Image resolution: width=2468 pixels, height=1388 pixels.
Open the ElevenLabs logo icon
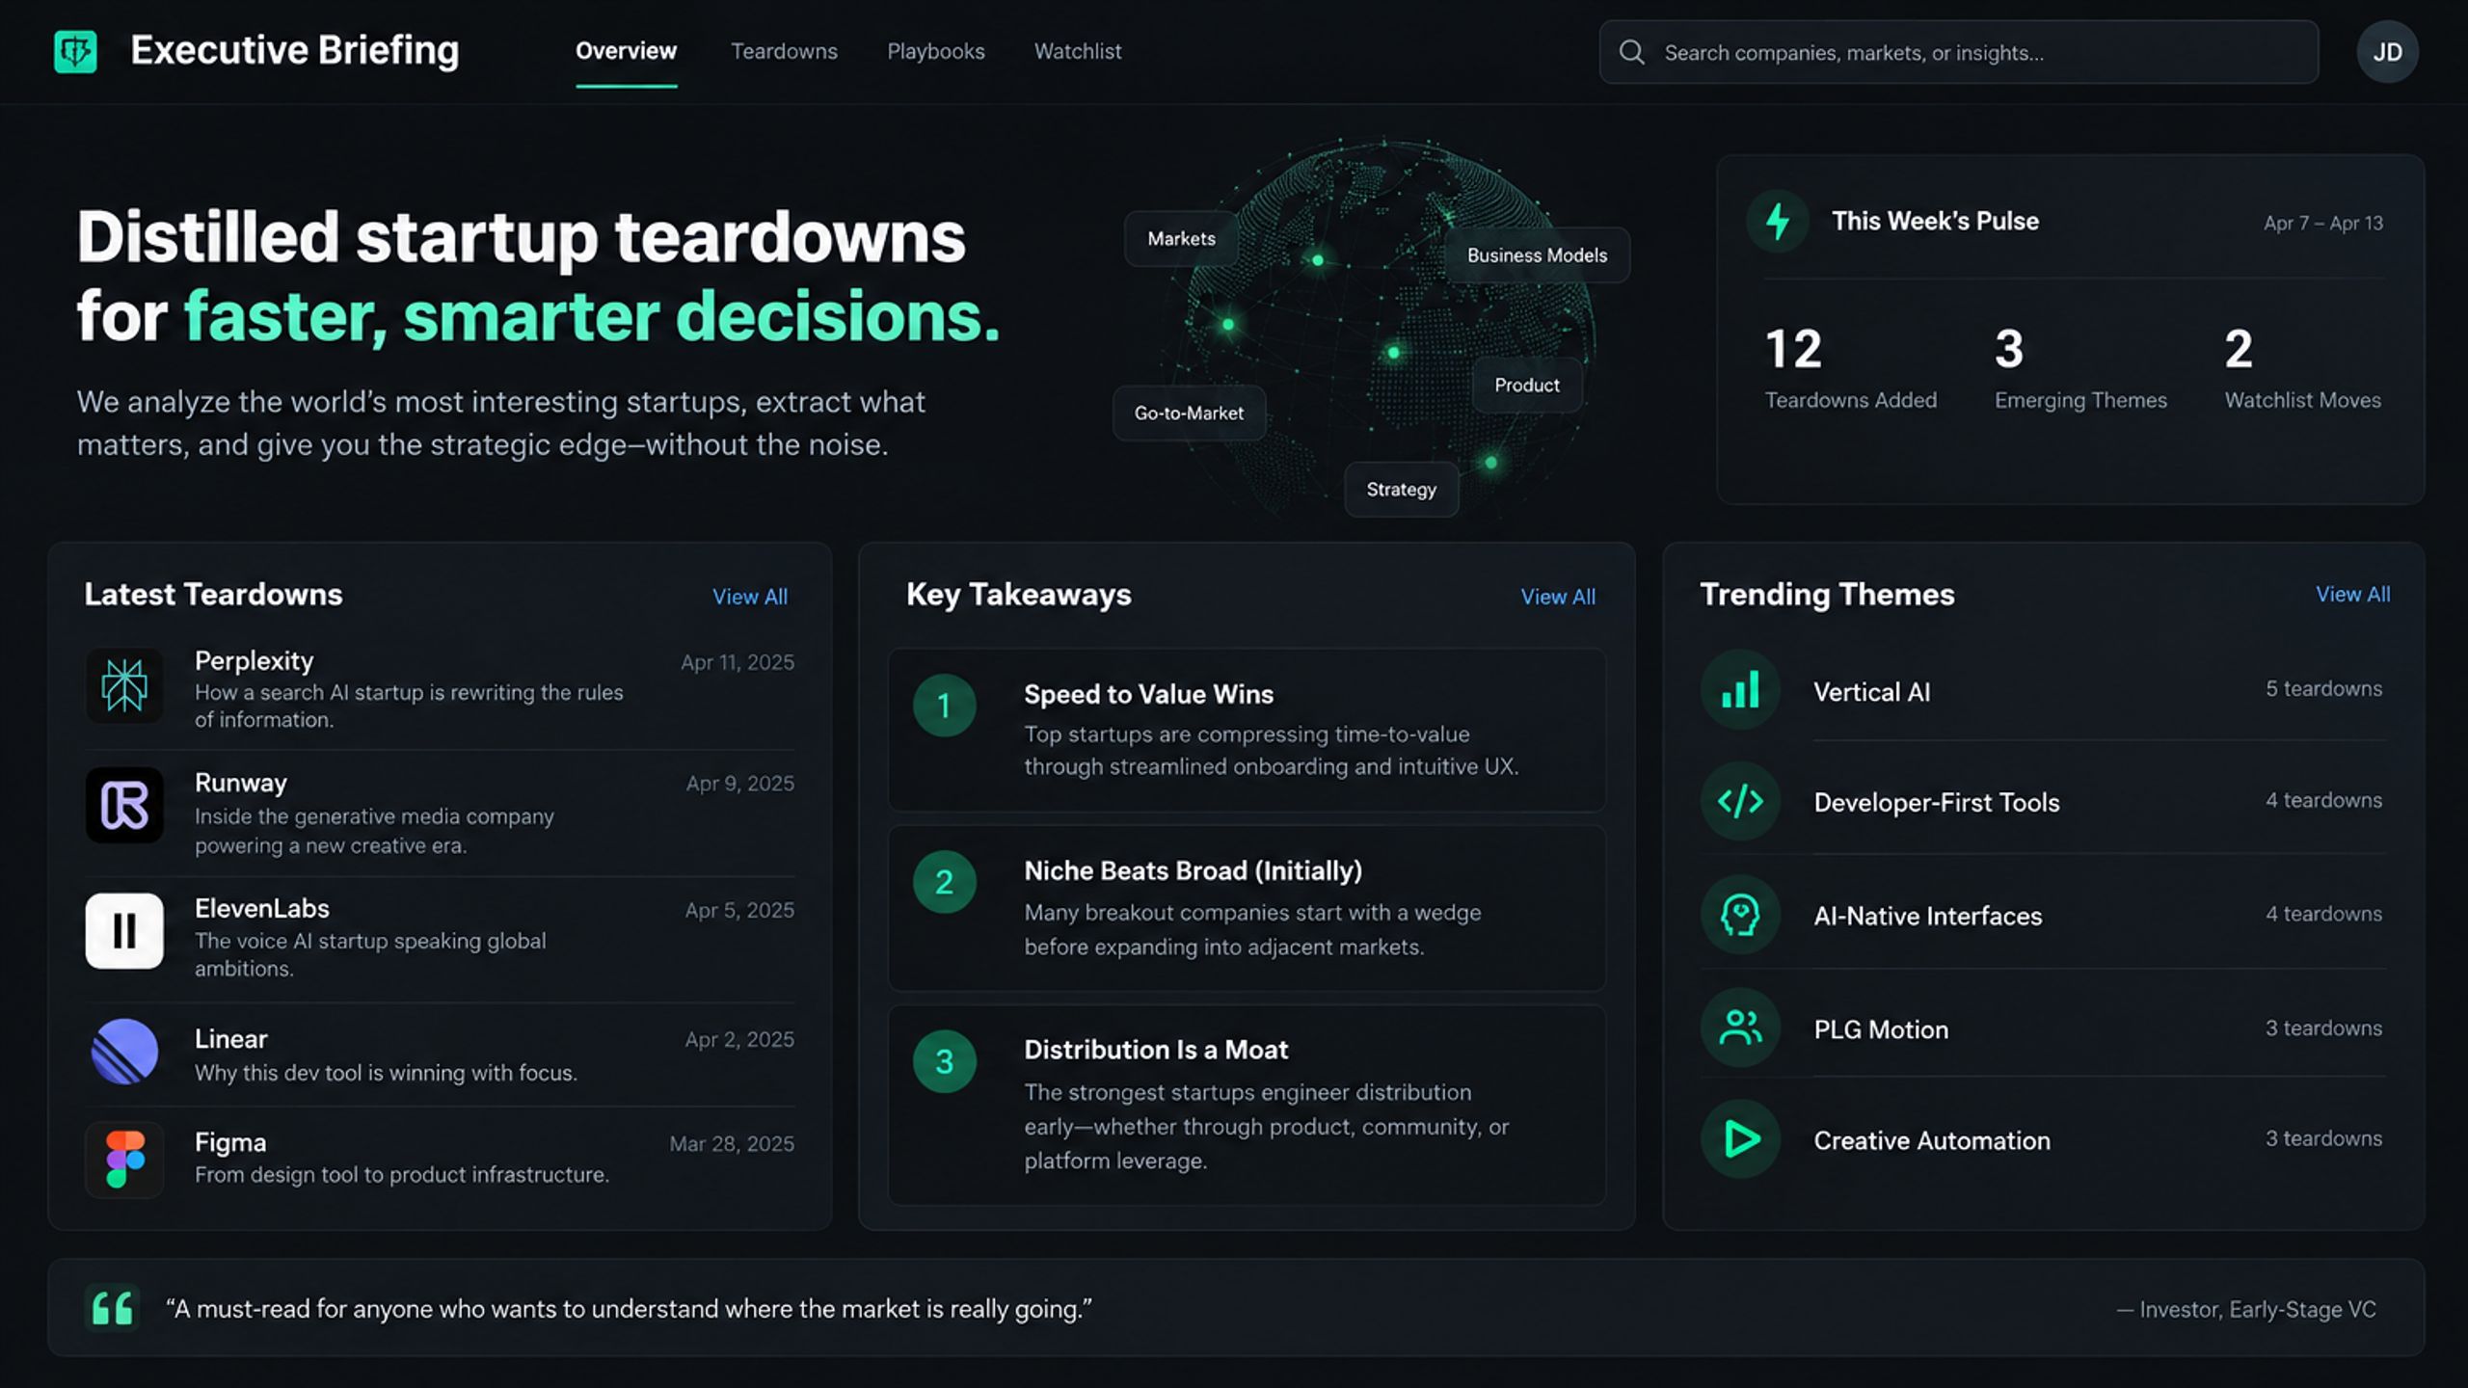[x=124, y=930]
